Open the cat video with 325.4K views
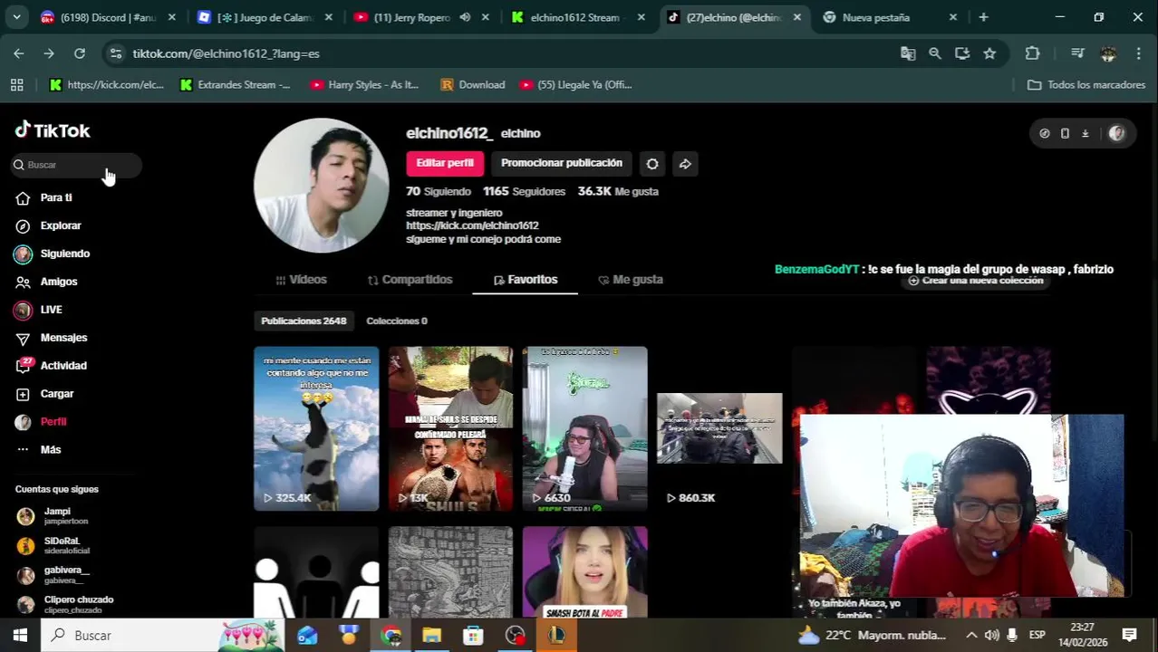This screenshot has width=1158, height=652. pos(316,428)
